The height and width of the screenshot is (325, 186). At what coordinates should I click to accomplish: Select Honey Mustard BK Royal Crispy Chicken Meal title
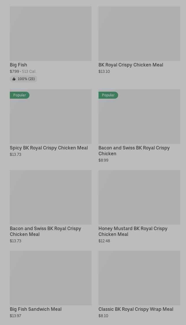pos(133,231)
